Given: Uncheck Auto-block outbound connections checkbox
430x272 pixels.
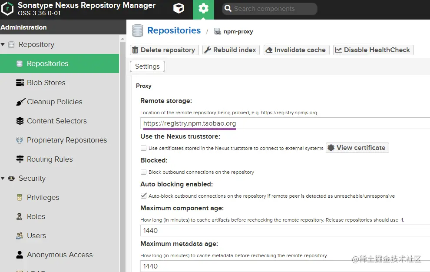Looking at the screenshot, I should (x=143, y=196).
